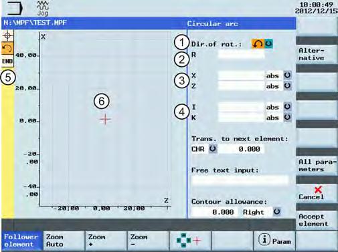Click the Dir.of rot. label
The image size is (338, 252).
coord(216,44)
